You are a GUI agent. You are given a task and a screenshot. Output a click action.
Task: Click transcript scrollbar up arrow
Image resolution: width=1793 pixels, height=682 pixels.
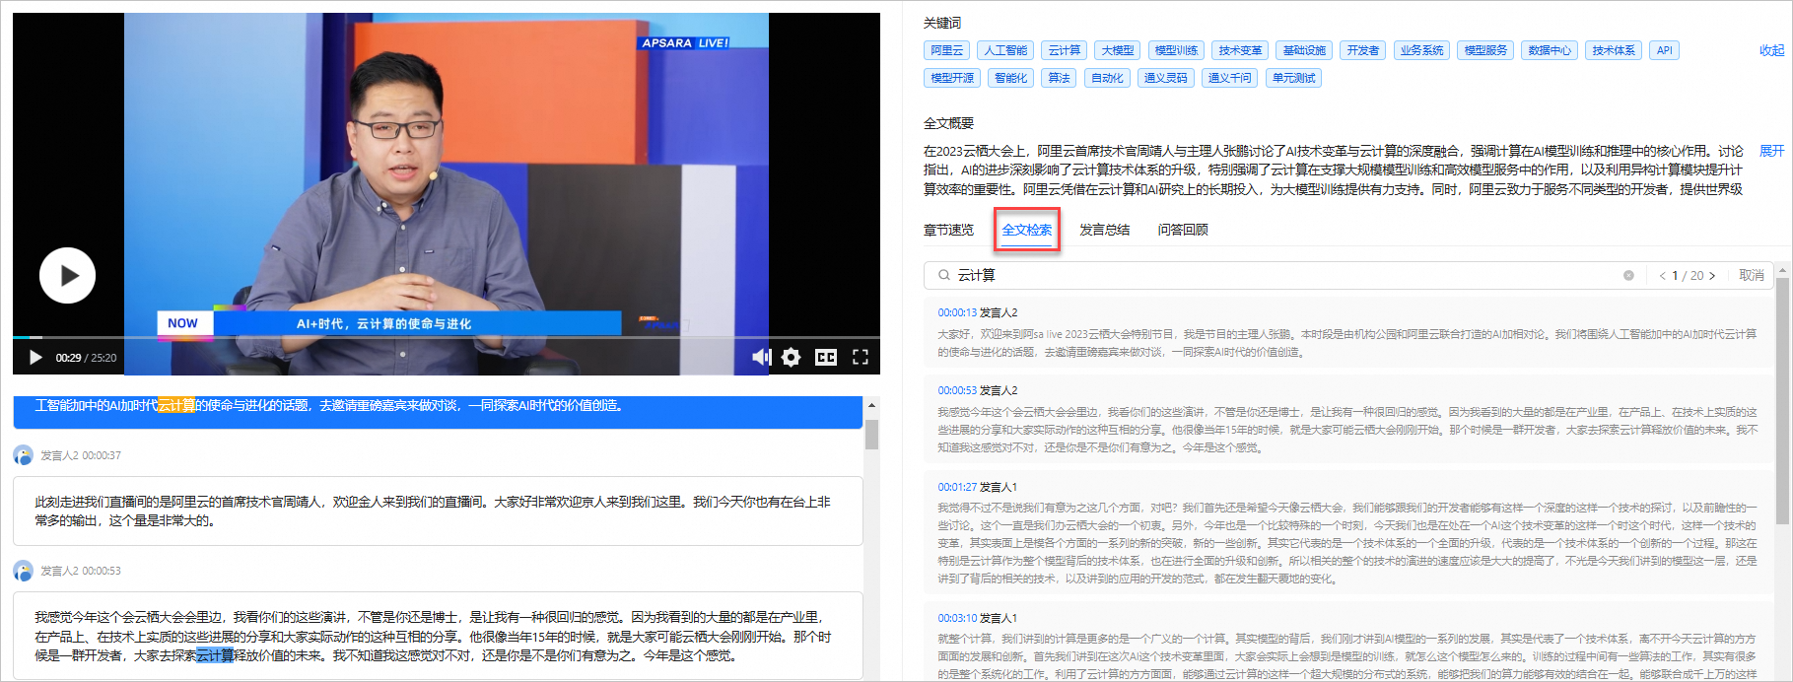pos(871,405)
